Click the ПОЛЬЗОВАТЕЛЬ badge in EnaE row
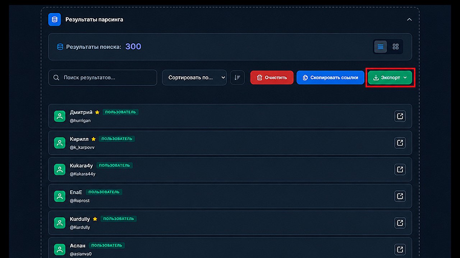The width and height of the screenshot is (460, 258). pyautogui.click(x=104, y=192)
